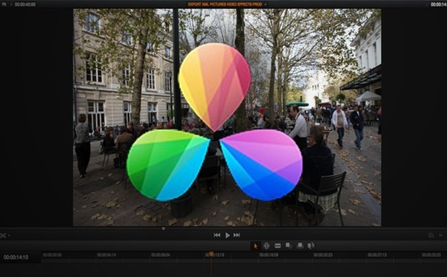Viewport: 447px width, 277px height.
Task: Activate the Trim Edit mode tool
Action: (266, 246)
